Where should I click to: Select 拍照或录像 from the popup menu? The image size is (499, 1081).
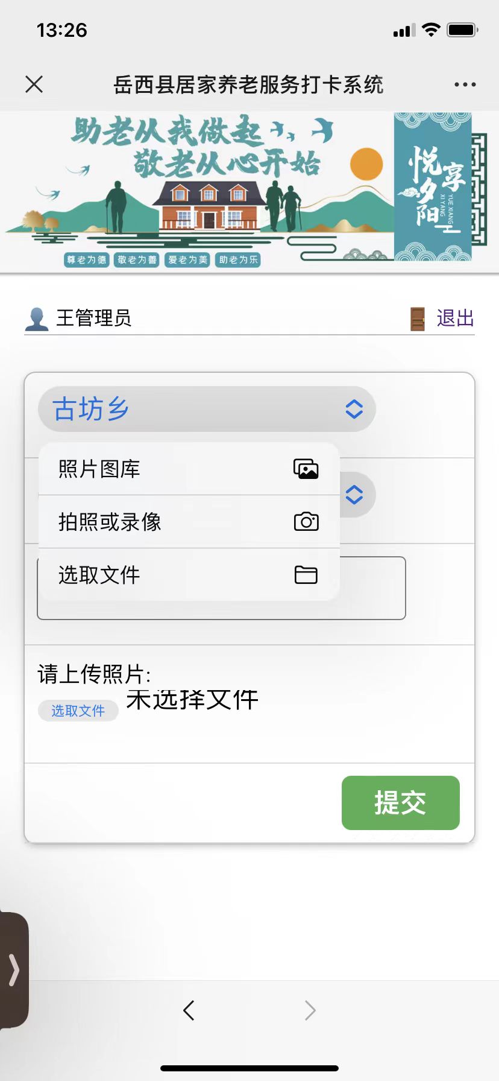pyautogui.click(x=189, y=522)
